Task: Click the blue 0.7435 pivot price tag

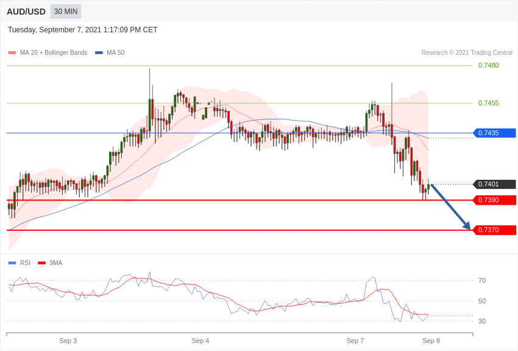Action: pyautogui.click(x=495, y=133)
